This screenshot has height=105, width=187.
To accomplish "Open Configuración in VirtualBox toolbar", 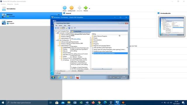I will coord(72,8).
